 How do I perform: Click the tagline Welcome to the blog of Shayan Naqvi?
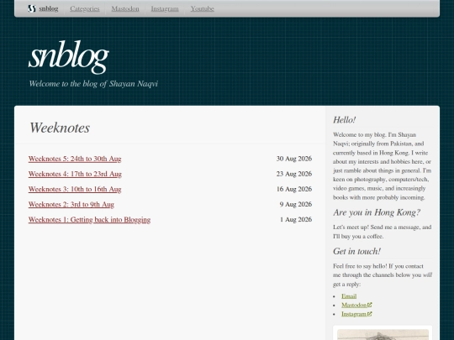coord(93,84)
